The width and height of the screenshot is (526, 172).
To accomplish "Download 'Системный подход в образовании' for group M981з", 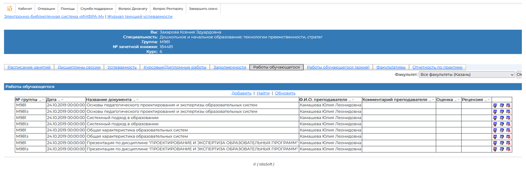I will [495, 124].
